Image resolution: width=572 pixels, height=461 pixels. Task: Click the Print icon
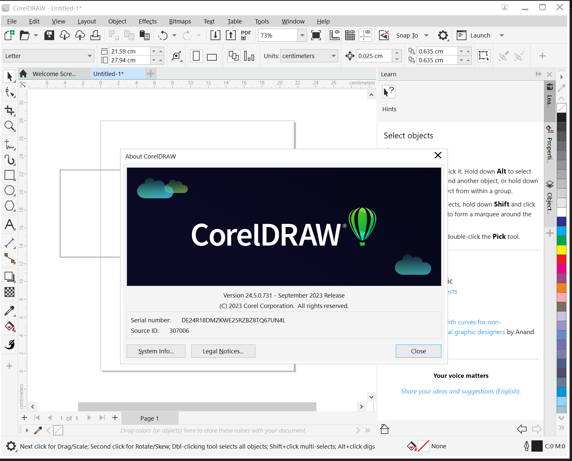(95, 35)
